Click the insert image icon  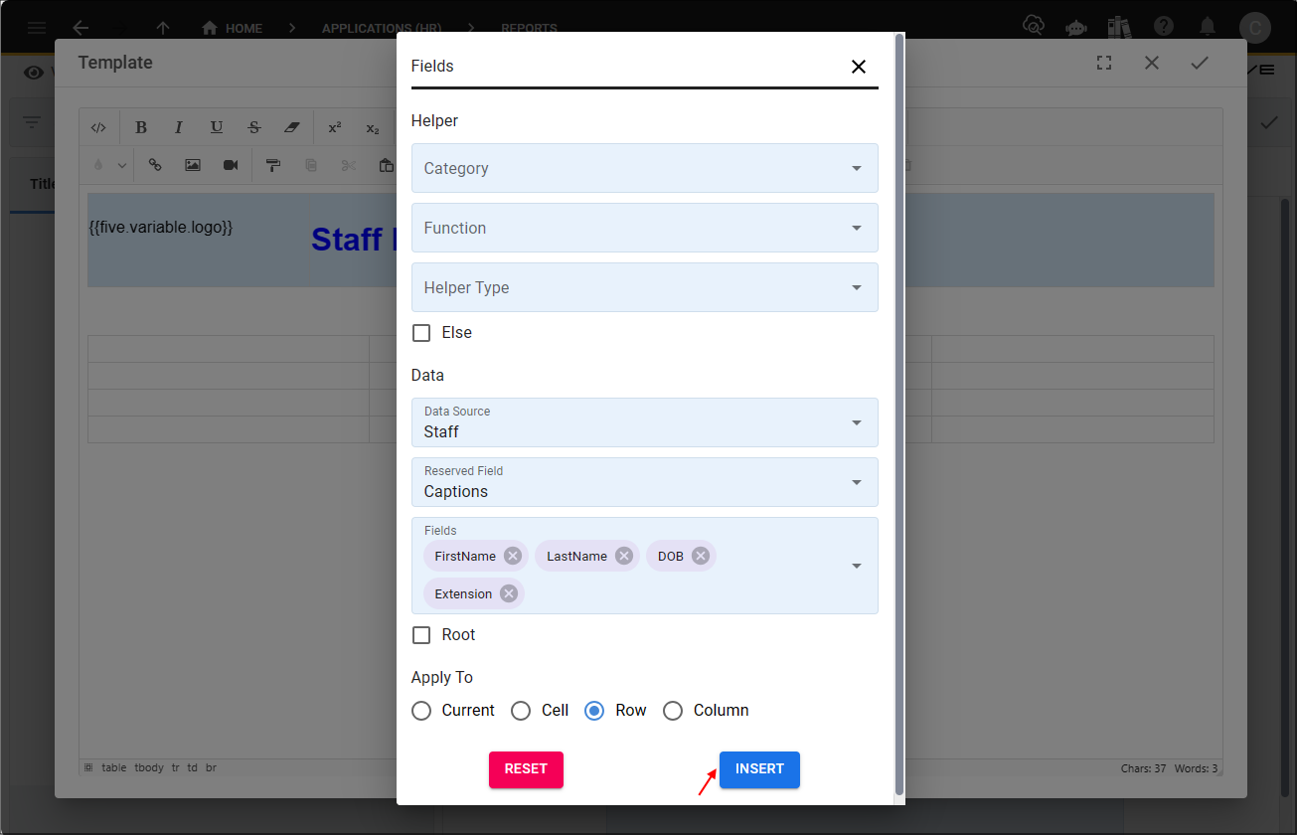pos(193,165)
